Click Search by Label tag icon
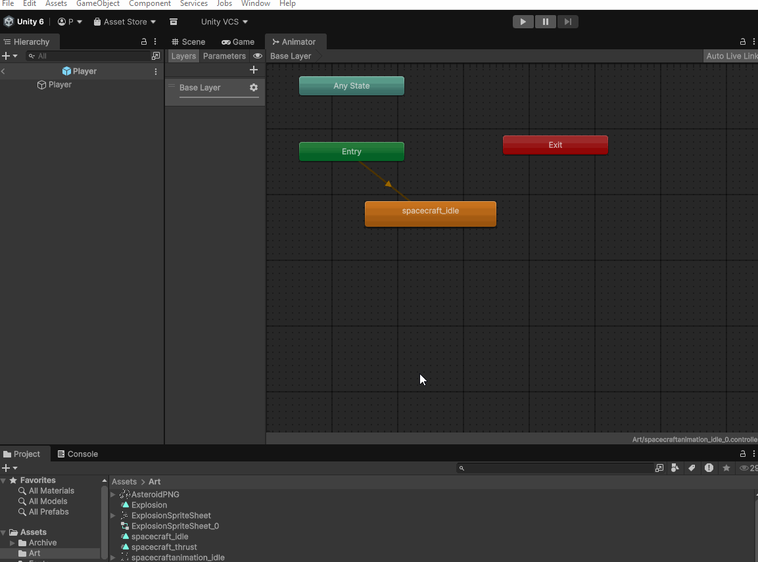The width and height of the screenshot is (758, 562). coord(692,468)
